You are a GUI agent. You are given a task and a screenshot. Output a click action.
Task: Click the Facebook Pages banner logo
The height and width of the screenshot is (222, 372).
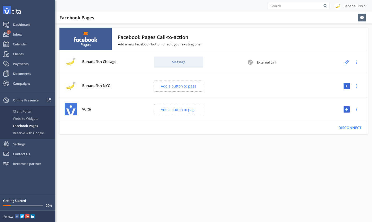pos(86,39)
